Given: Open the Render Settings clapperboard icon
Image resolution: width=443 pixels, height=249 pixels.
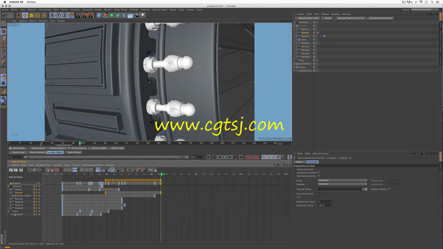Looking at the screenshot, I should (x=91, y=15).
